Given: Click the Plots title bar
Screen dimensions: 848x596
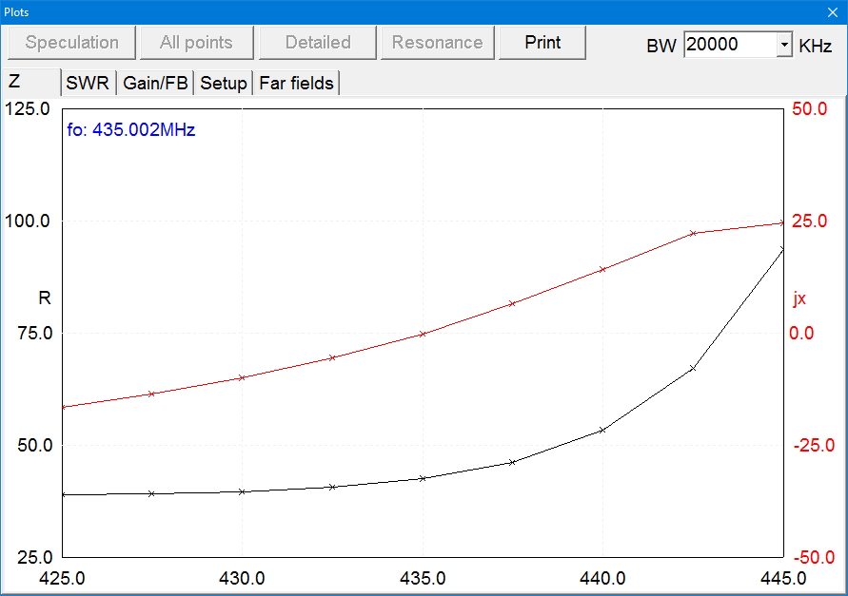Looking at the screenshot, I should [x=381, y=11].
